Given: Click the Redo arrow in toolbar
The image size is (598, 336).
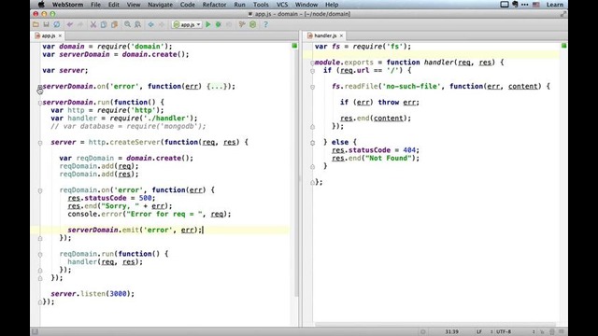Looking at the screenshot, I should click(x=80, y=24).
